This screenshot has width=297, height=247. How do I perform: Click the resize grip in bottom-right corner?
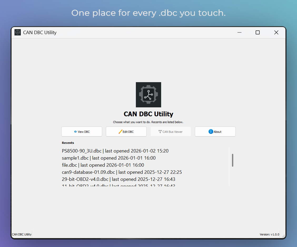pos(284,235)
